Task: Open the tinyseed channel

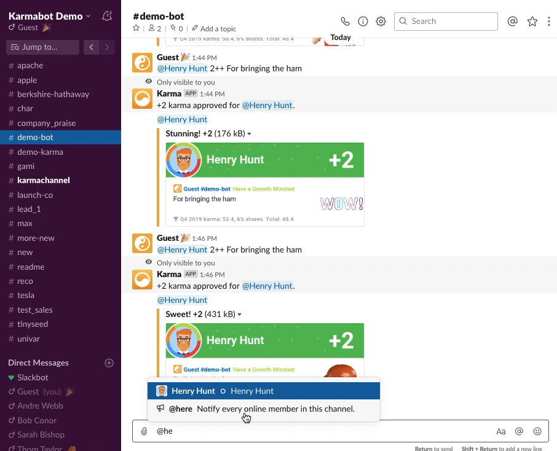Action: click(x=60, y=324)
